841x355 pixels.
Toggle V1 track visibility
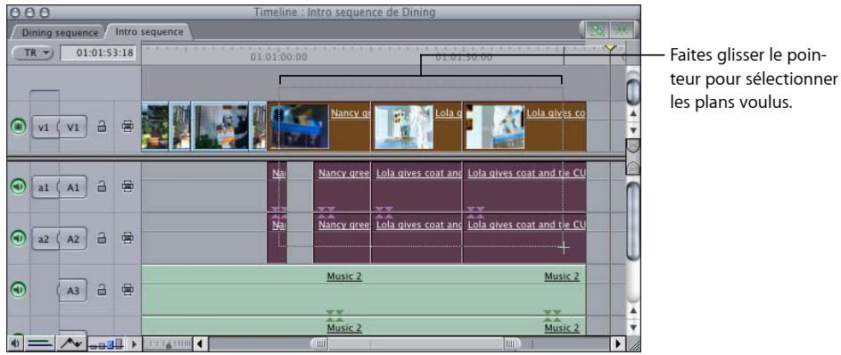point(19,128)
